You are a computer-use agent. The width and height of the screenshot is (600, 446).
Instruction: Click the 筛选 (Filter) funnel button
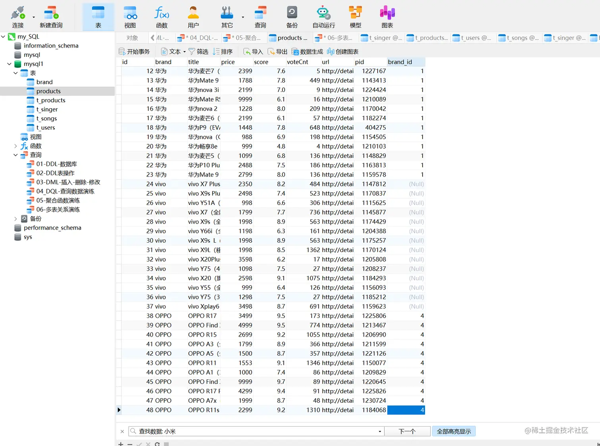(198, 52)
